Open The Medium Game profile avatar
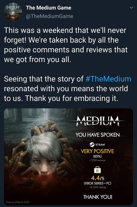 click(13, 12)
